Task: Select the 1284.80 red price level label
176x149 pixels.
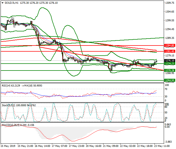Action: point(170,45)
